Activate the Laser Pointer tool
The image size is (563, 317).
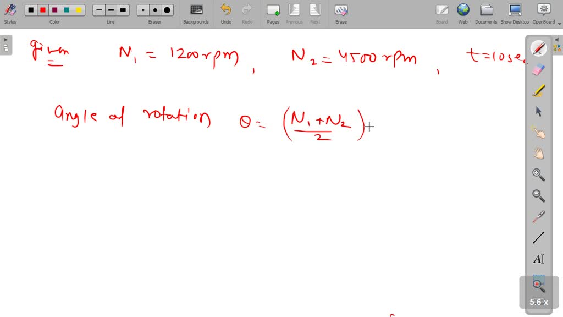tap(538, 216)
